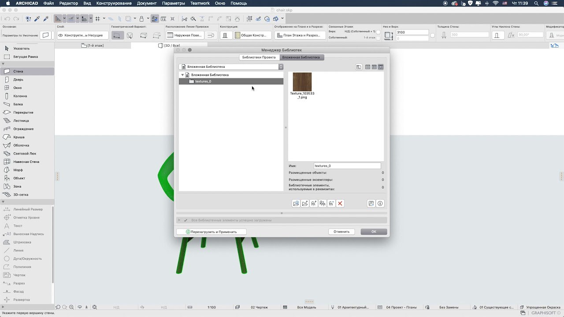Toggle the upper linked story checkbox
This screenshot has width=564, height=317.
pyautogui.click(x=378, y=32)
